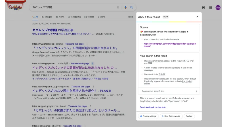This screenshot has width=227, height=127.
Task: Select the All search tab
Action: point(35,17)
